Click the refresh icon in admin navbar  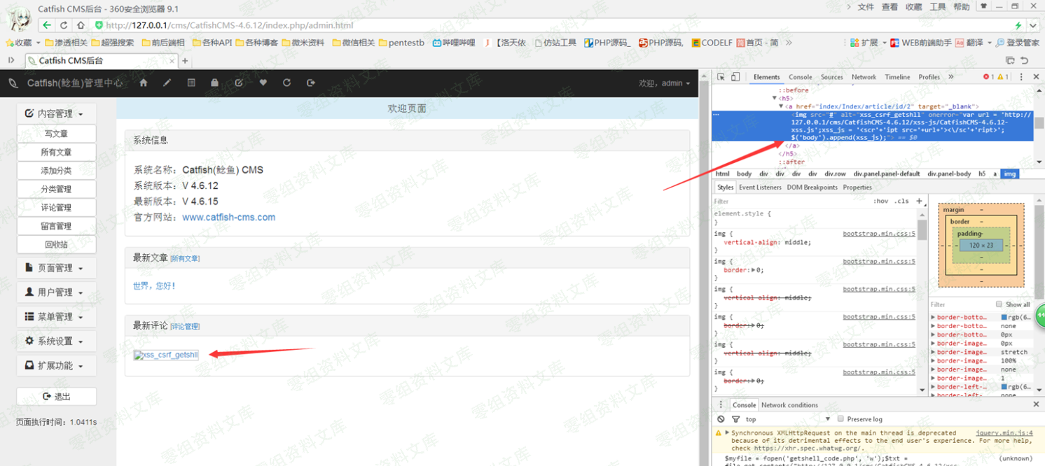coord(286,83)
